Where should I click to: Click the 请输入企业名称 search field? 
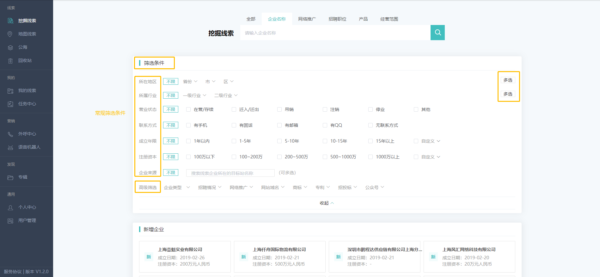point(335,33)
